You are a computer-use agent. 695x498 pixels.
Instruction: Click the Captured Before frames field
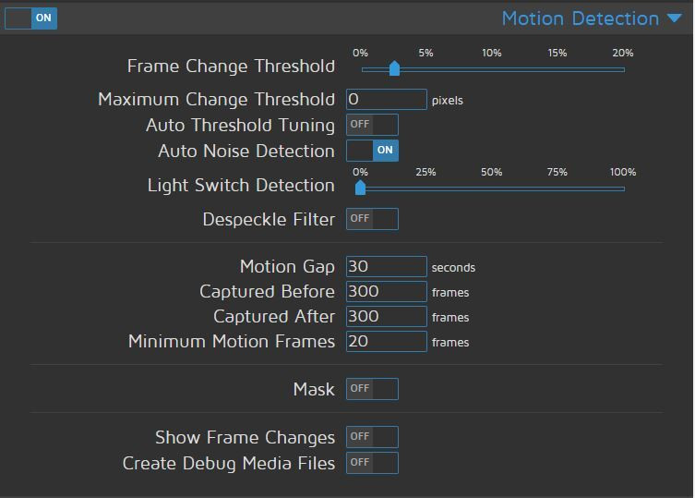pos(386,291)
